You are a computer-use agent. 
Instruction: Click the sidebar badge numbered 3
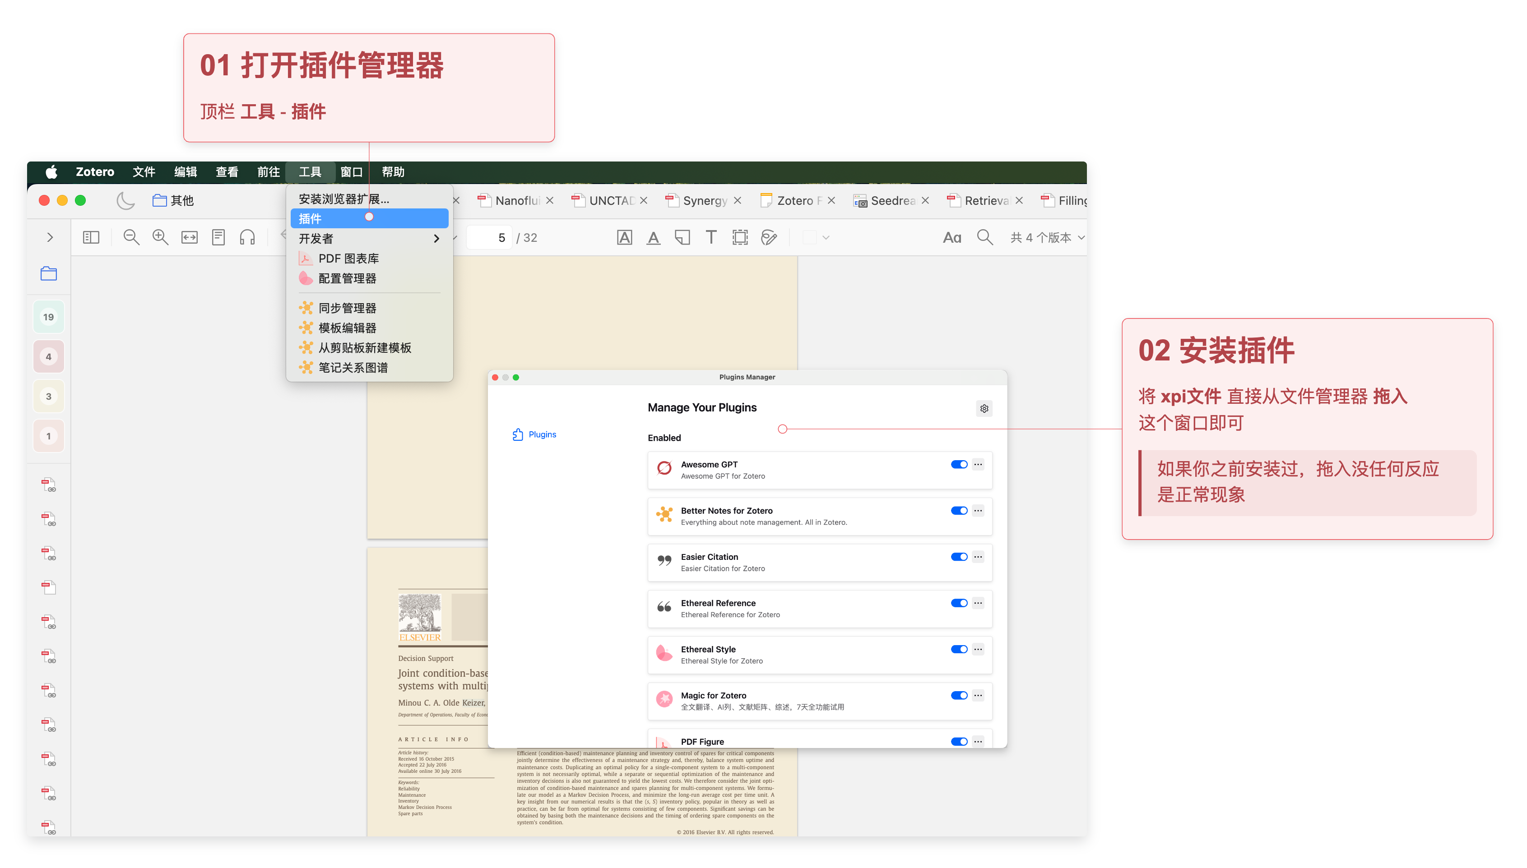click(x=49, y=397)
